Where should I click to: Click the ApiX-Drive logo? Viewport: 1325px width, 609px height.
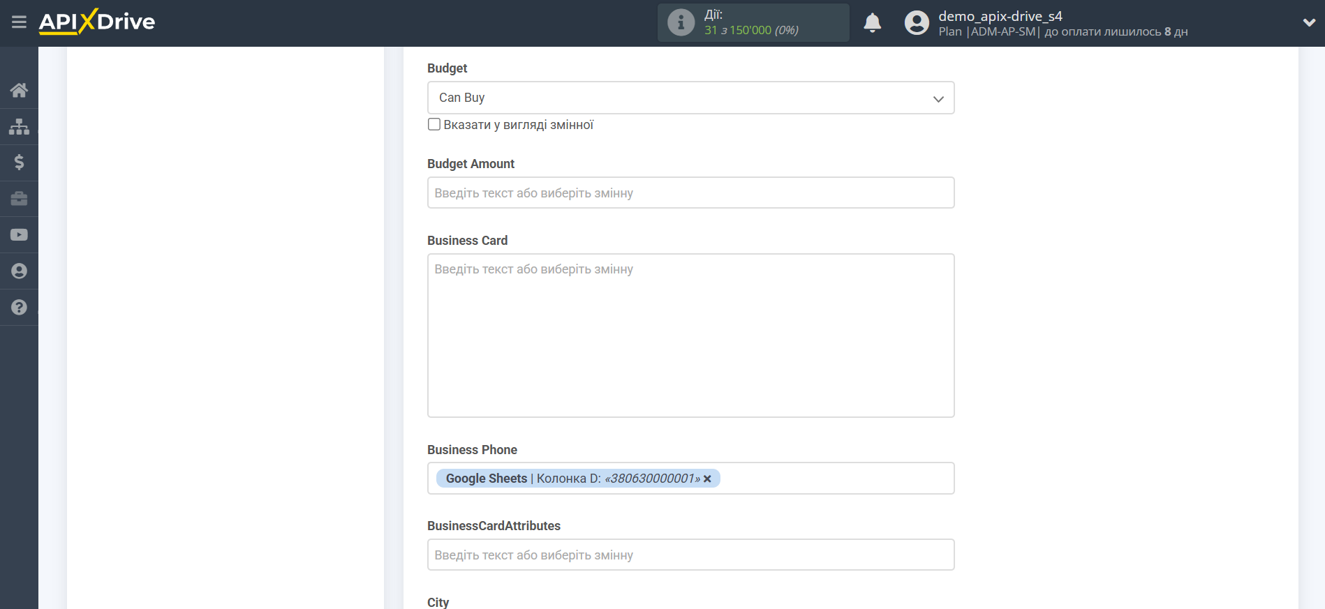tap(97, 22)
